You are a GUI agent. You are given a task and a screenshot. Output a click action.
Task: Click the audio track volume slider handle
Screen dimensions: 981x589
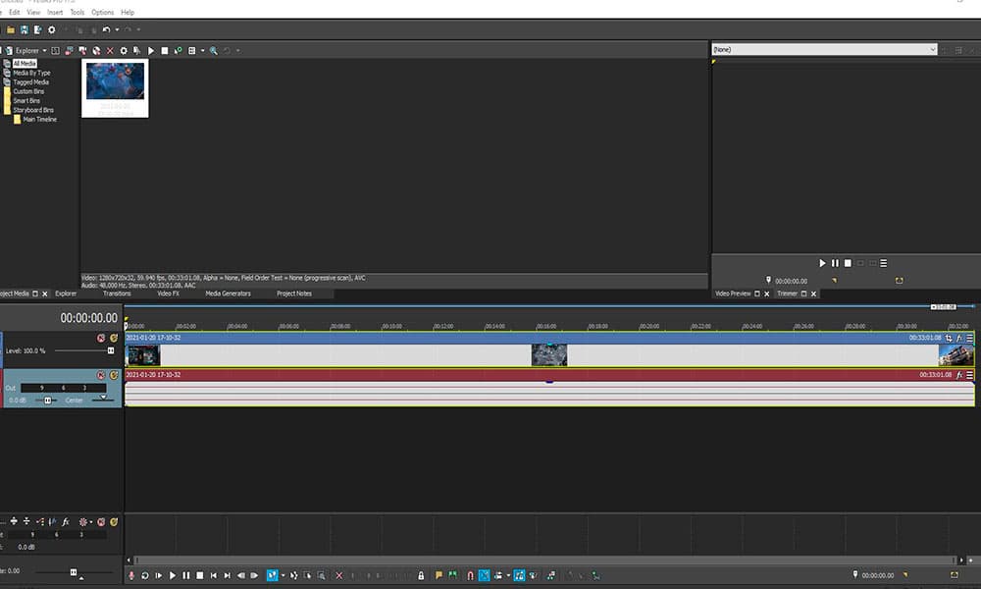coord(47,401)
